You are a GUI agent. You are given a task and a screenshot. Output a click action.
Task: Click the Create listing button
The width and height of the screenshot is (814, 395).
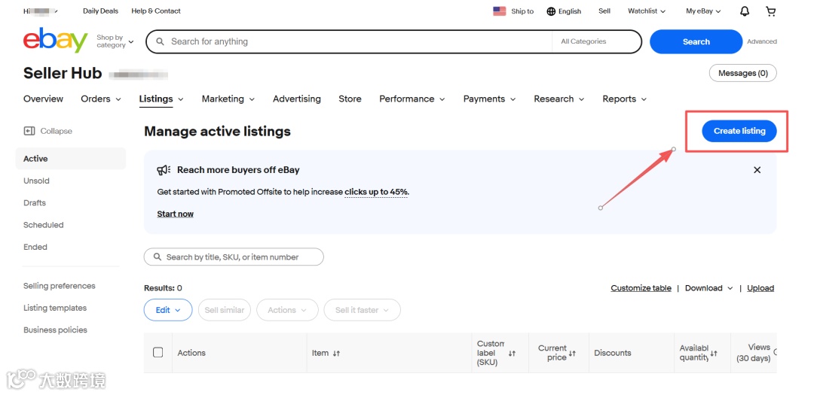click(x=739, y=131)
